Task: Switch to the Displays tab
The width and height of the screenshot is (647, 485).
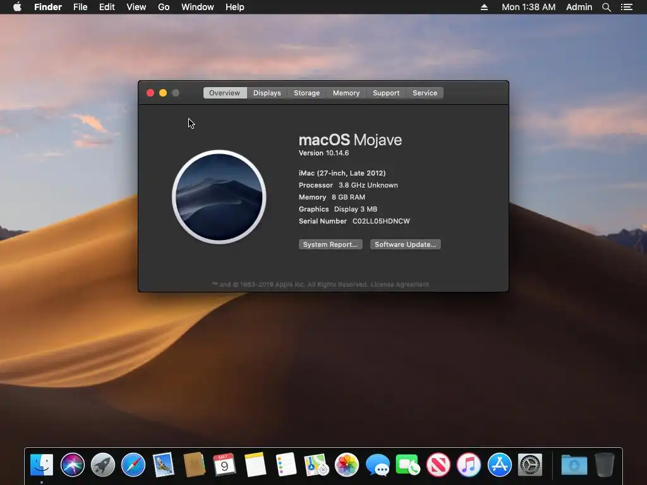Action: pos(267,93)
